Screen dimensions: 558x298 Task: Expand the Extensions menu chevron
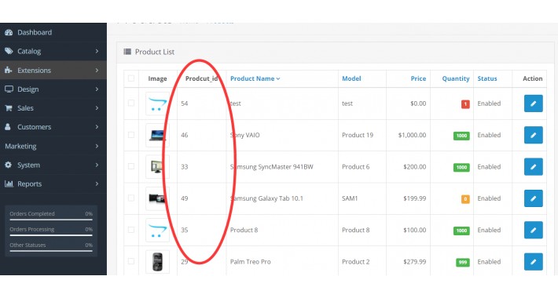point(97,70)
